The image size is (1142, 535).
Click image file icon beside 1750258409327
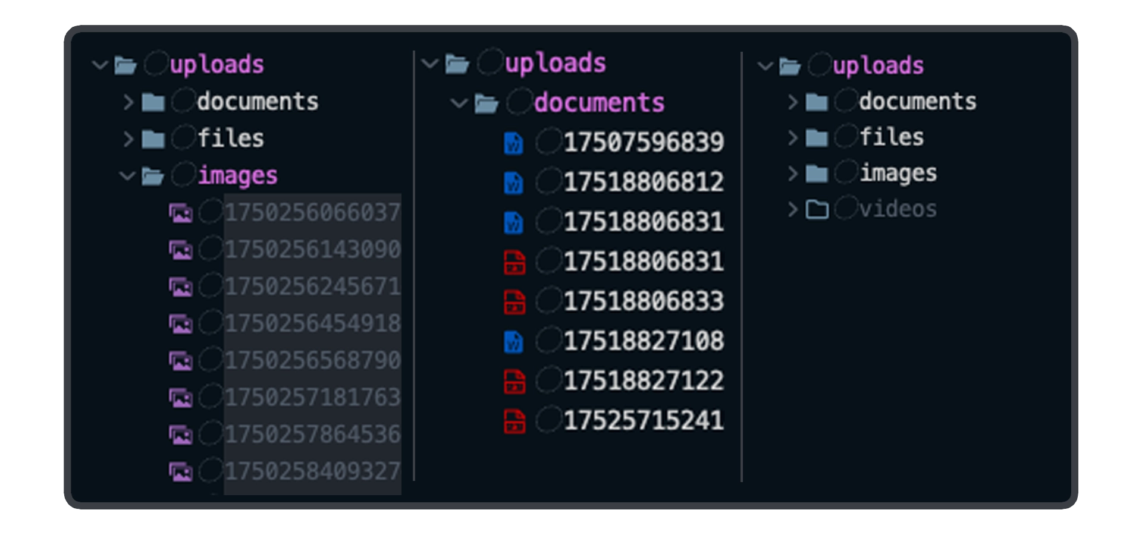[x=180, y=471]
